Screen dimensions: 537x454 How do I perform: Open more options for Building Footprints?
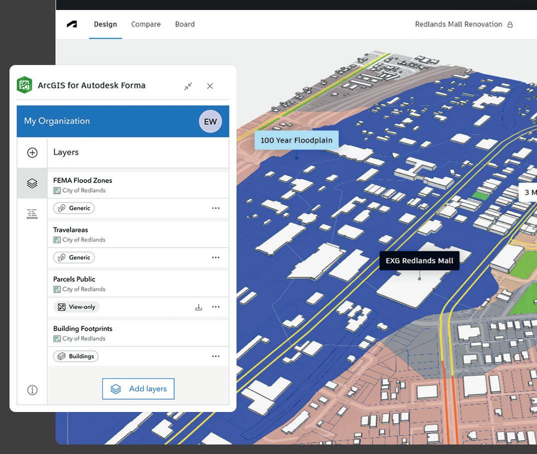(x=216, y=356)
